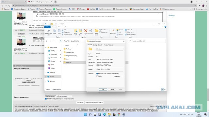Click choose file button in forum
209x117 pixels.
(51, 96)
